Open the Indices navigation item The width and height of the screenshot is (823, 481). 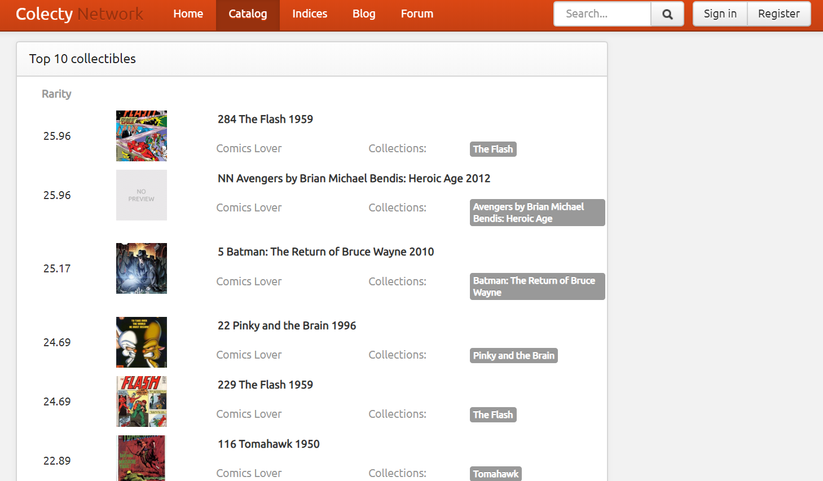coord(310,14)
